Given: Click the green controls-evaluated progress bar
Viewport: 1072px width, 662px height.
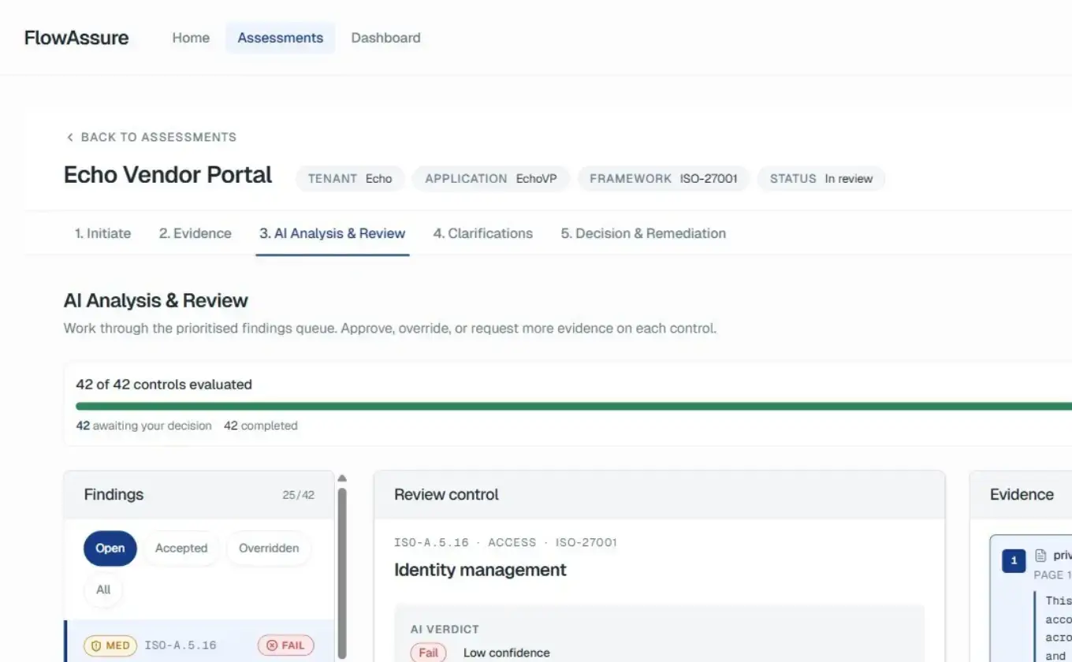Looking at the screenshot, I should [574, 407].
